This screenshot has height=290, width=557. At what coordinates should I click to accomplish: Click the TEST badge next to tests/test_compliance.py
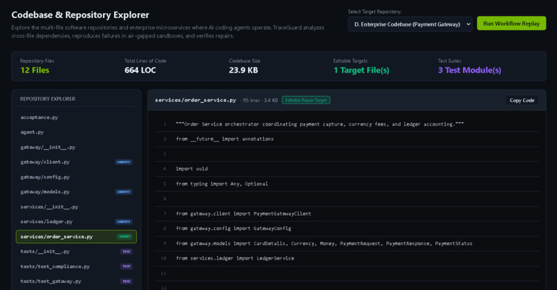[126, 267]
